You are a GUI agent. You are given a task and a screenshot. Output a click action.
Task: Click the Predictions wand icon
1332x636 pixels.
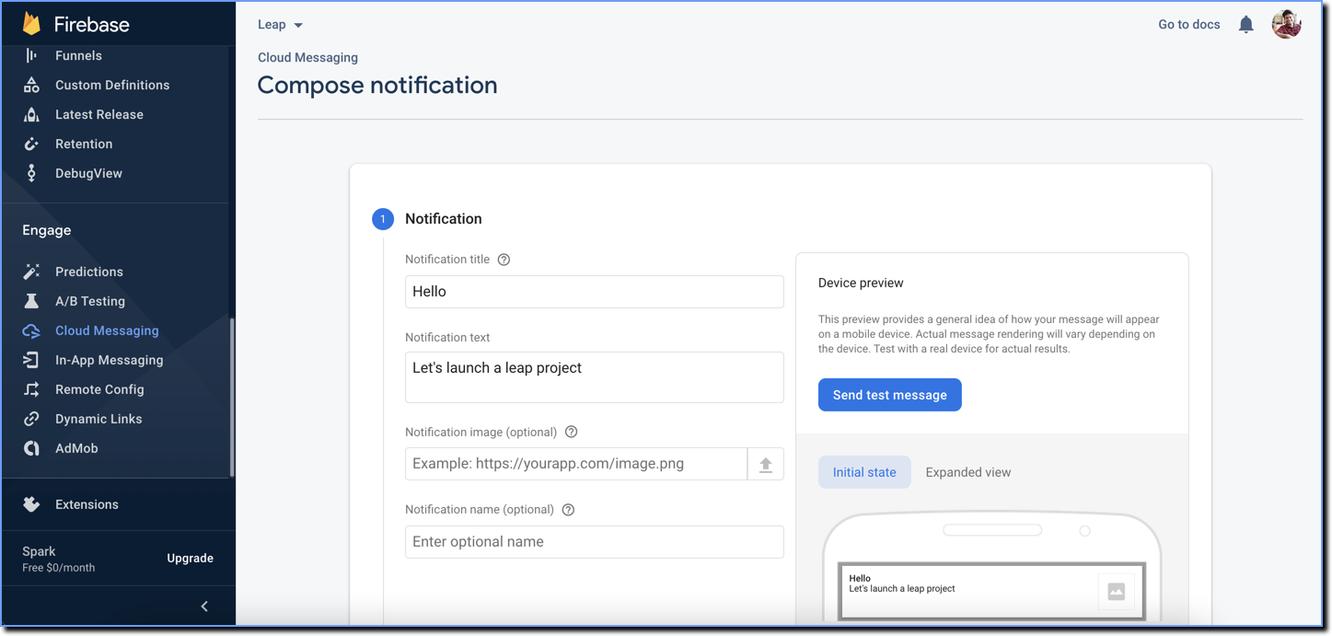pyautogui.click(x=31, y=272)
